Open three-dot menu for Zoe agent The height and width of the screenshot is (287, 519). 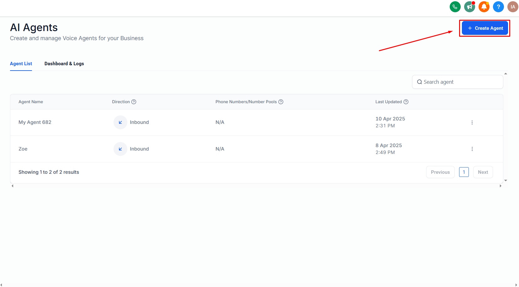(x=472, y=149)
